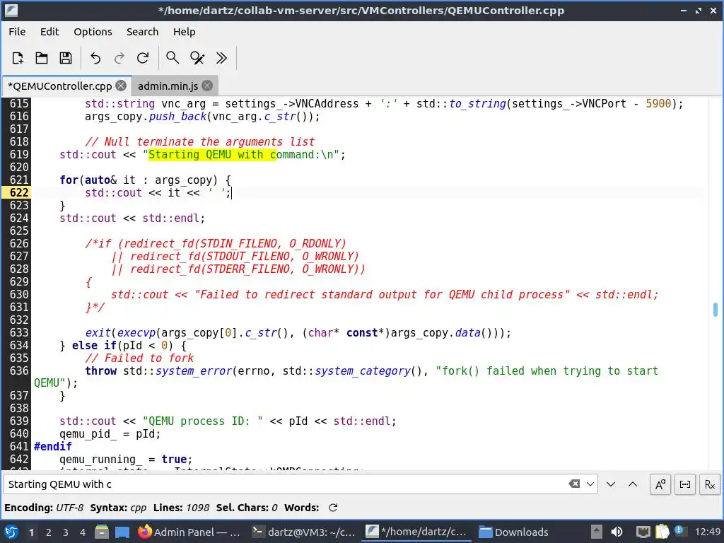Create a new document with toolbar icon

coord(18,58)
